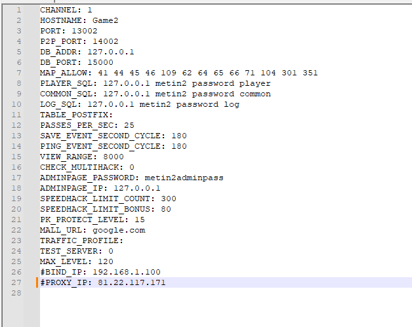412x327 pixels.
Task: Click the #BIND_IP address 192.168.1.100
Action: pos(127,272)
